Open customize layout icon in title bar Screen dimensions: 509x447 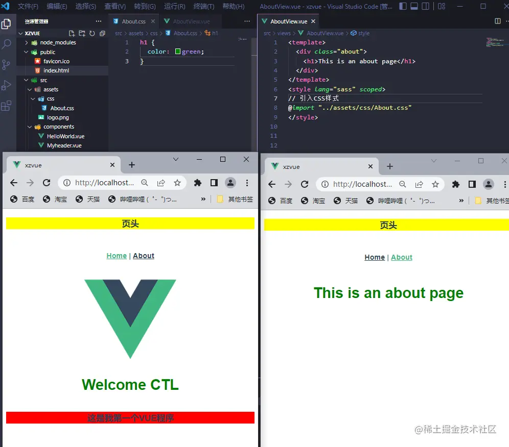pyautogui.click(x=442, y=6)
